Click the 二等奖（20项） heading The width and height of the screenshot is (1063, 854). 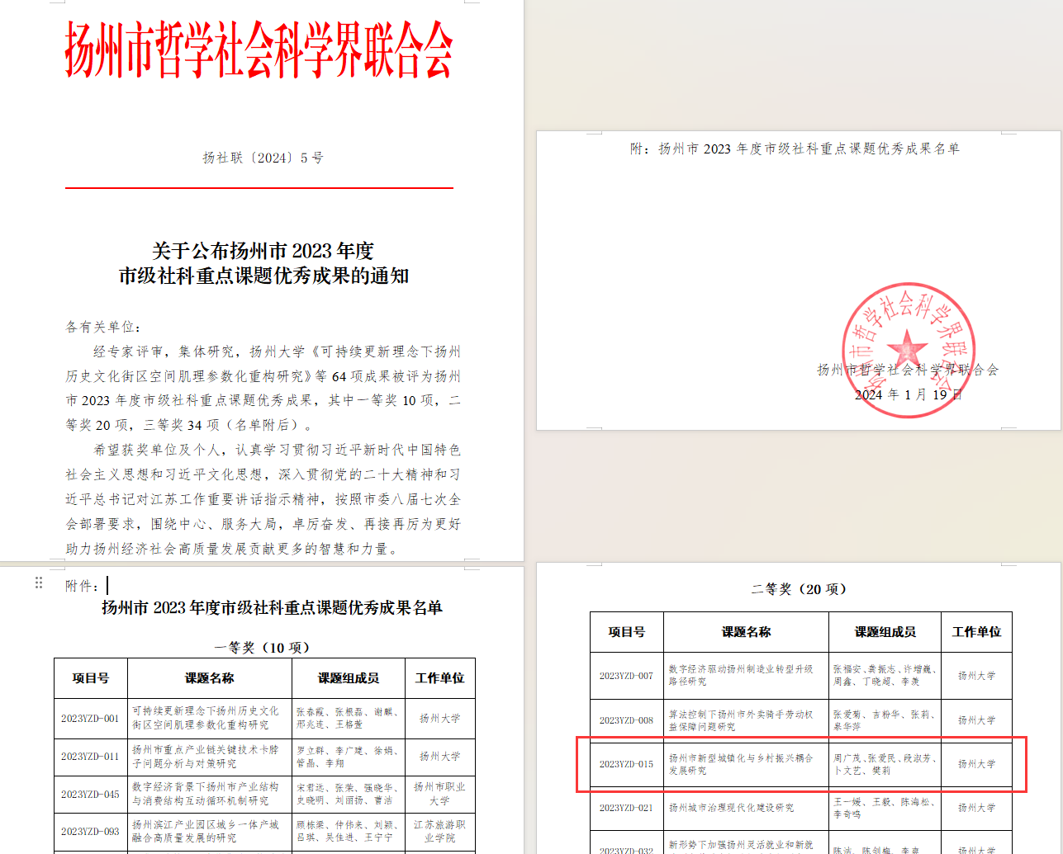[x=800, y=589]
